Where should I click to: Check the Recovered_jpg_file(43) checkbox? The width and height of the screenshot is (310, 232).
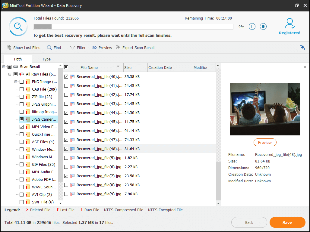[x=66, y=104]
